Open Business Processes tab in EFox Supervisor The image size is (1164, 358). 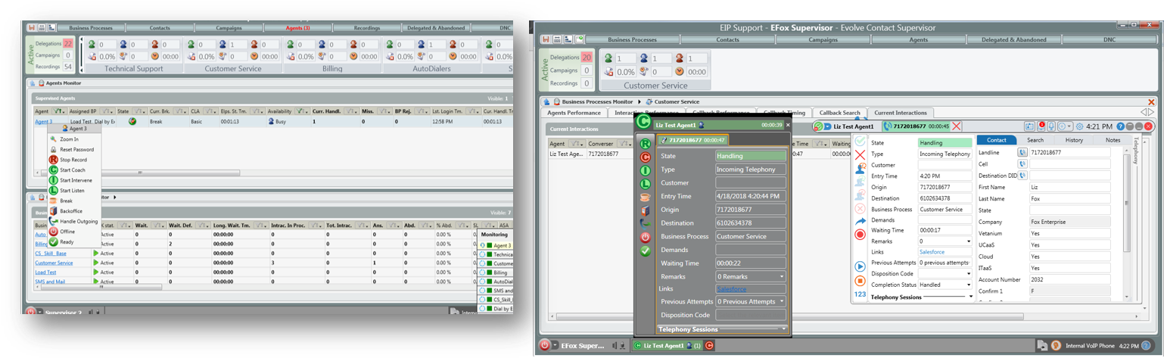click(632, 39)
